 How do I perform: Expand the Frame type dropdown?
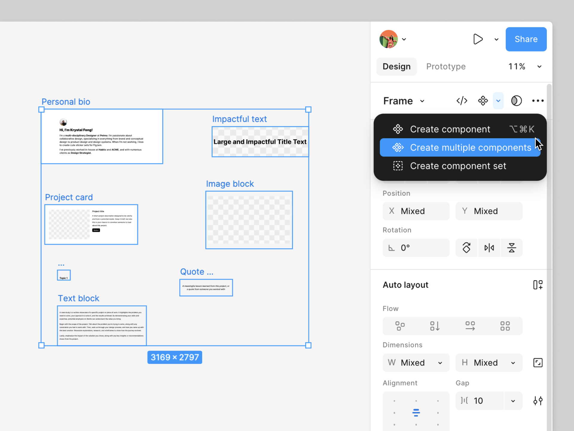[x=422, y=101]
